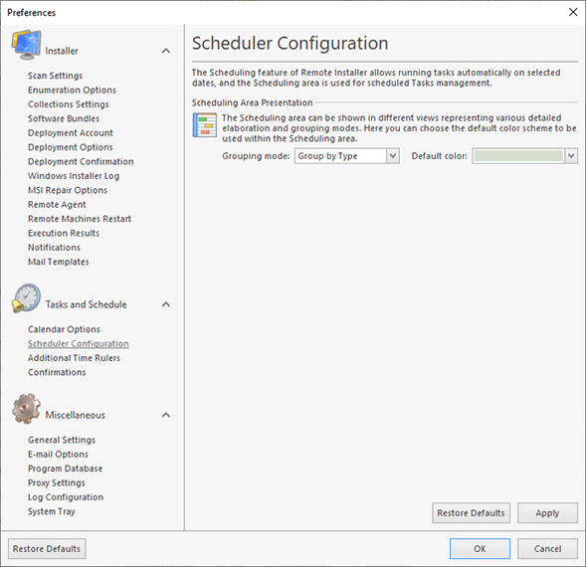Open Windows Installer Log settings
Viewport: 586px width, 567px height.
click(74, 176)
